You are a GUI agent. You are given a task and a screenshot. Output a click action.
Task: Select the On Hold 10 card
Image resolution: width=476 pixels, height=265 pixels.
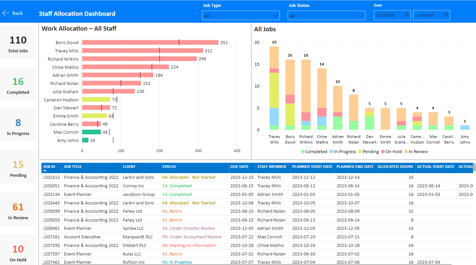[18, 250]
